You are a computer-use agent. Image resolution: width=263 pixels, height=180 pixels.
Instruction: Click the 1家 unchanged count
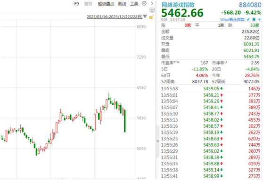pyautogui.click(x=221, y=25)
